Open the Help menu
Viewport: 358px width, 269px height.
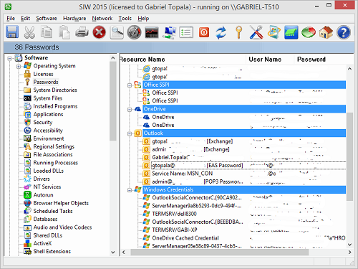(143, 19)
